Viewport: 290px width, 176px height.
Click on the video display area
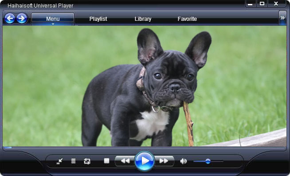(145, 86)
